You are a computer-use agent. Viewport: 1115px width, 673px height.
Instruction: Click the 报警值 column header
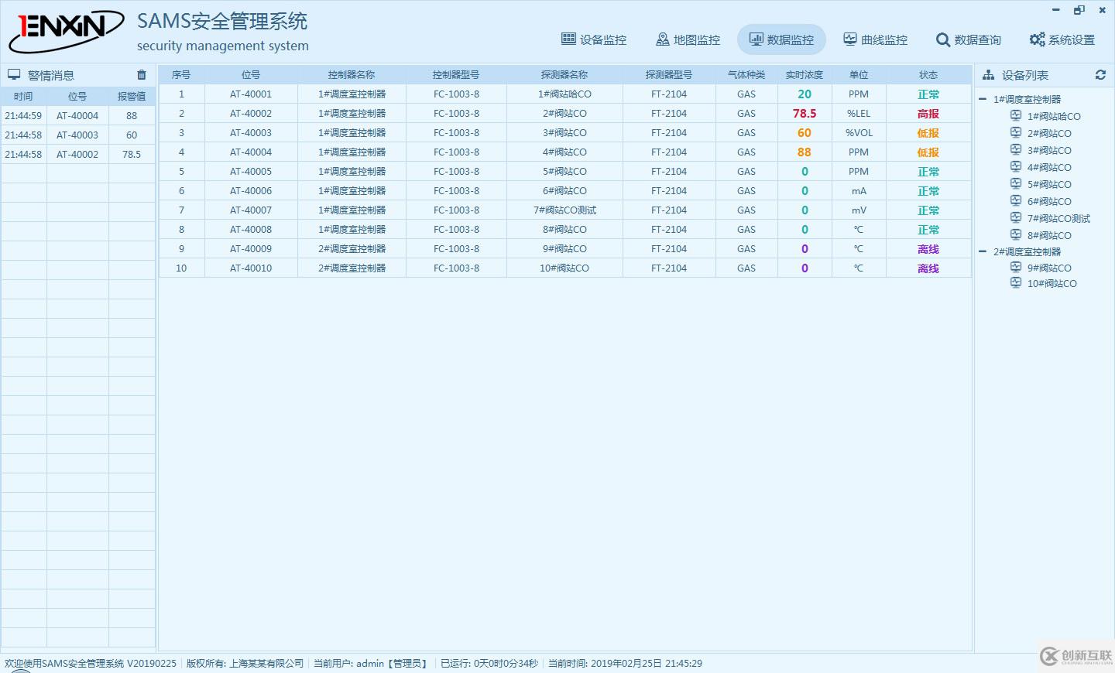click(x=132, y=97)
